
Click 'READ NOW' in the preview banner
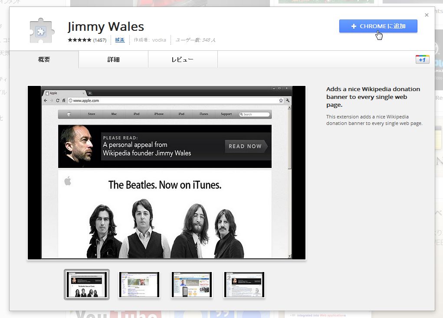(x=246, y=146)
